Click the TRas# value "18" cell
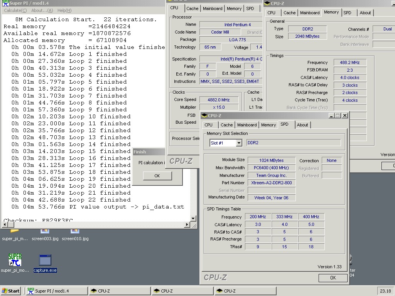Screen dimensions: 395x296 311,247
